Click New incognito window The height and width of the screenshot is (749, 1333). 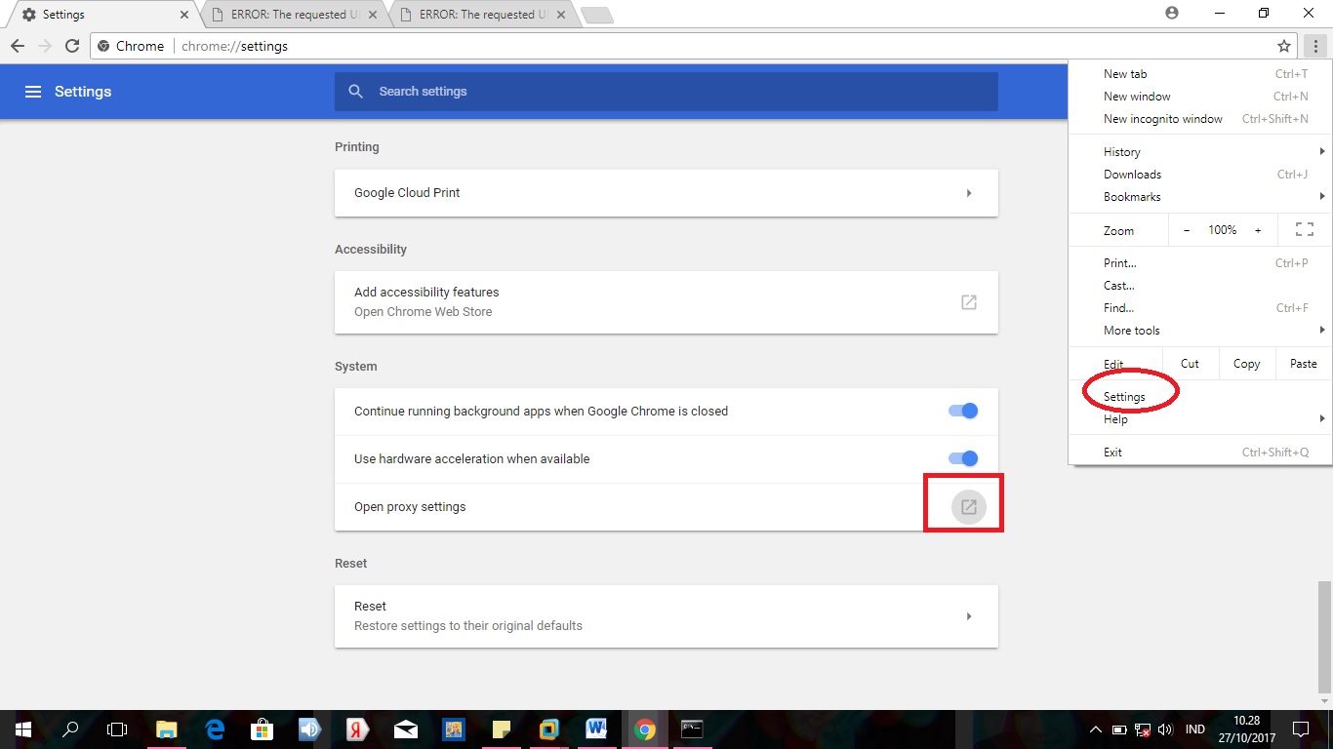pos(1162,118)
